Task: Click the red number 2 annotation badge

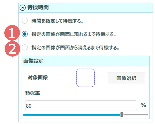Action: (x=12, y=49)
